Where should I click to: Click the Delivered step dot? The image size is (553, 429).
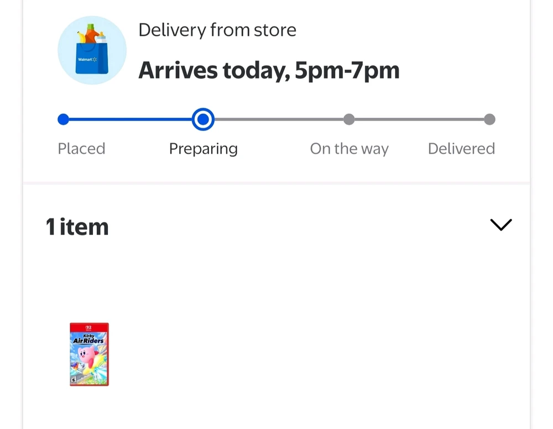pyautogui.click(x=489, y=119)
